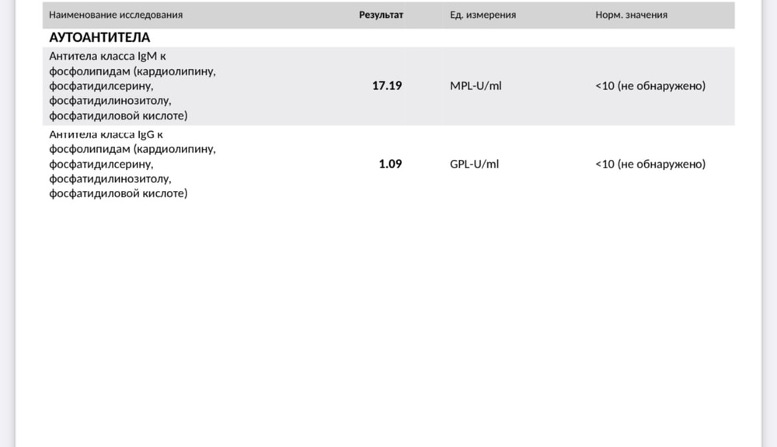Click 'фосфолипидам (кардиолипину,' in the IgG row
Image resolution: width=777 pixels, height=447 pixels.
pyautogui.click(x=132, y=149)
